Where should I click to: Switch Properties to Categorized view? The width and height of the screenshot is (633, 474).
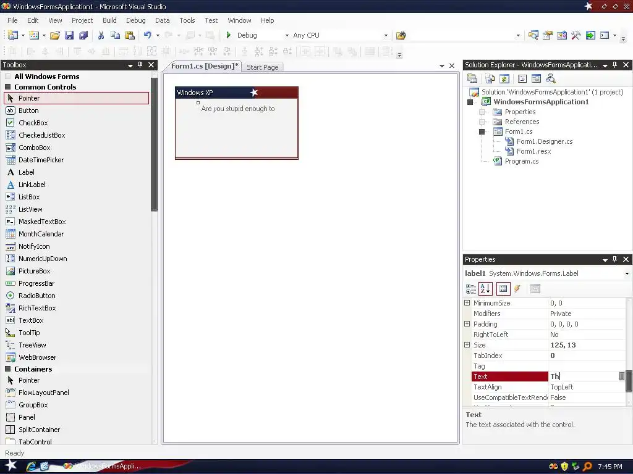point(470,289)
